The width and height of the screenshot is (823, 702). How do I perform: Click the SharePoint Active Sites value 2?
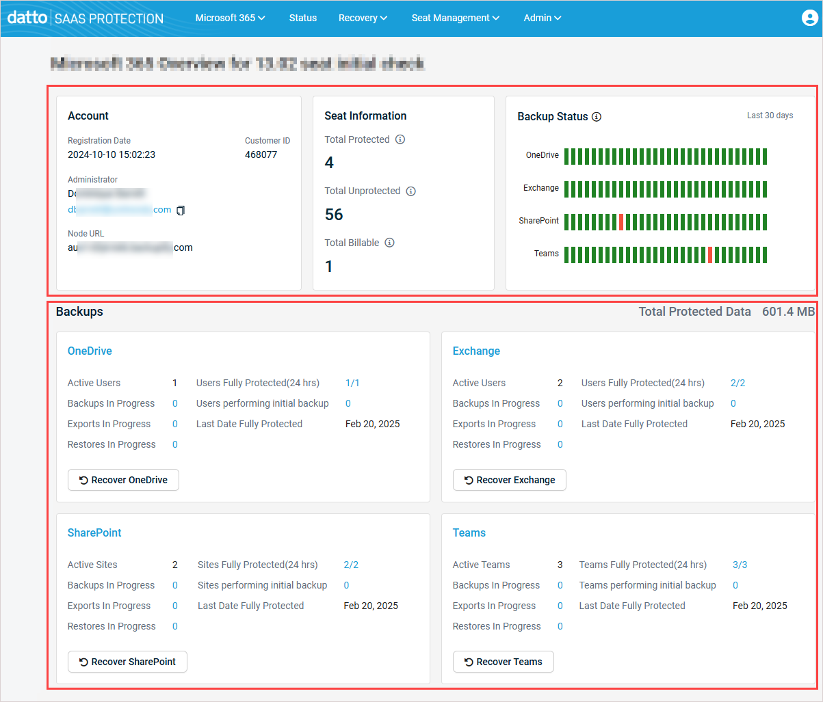175,565
